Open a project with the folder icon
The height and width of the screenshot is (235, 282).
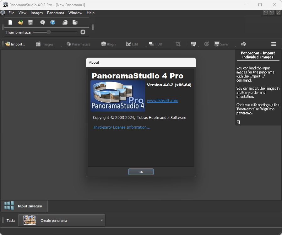coord(20,22)
